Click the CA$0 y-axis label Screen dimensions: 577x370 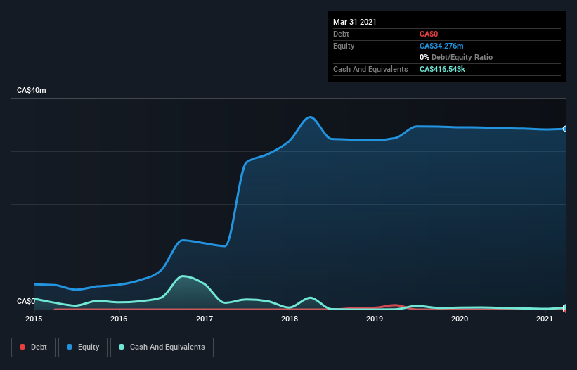pyautogui.click(x=26, y=301)
